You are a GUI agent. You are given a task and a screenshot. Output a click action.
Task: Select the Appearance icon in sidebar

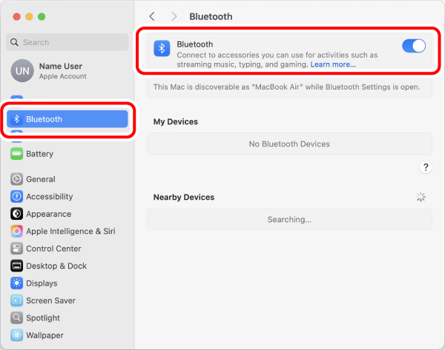[x=16, y=214]
